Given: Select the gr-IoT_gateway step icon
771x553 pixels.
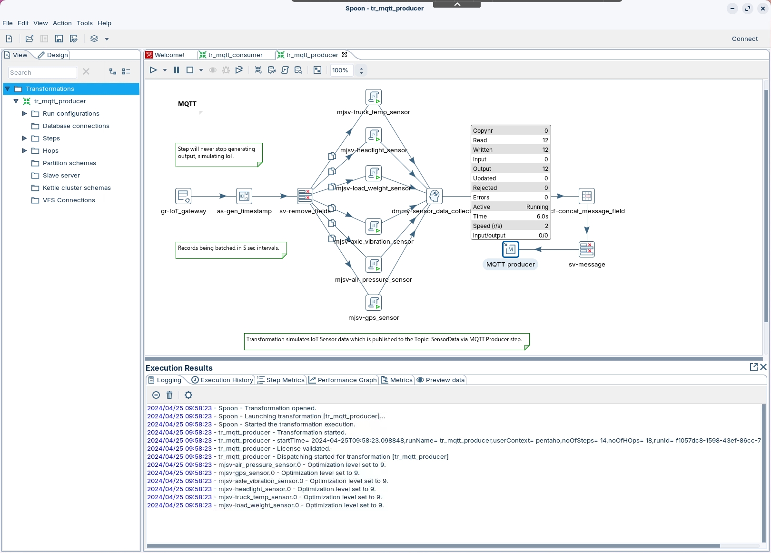Looking at the screenshot, I should (183, 196).
